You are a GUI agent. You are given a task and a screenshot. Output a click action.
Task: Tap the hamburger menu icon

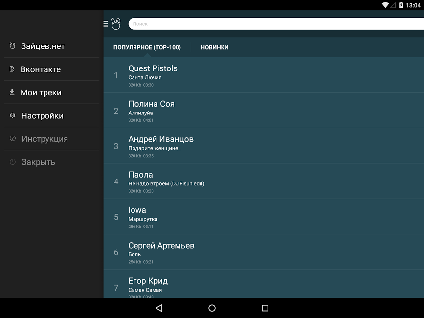[106, 23]
